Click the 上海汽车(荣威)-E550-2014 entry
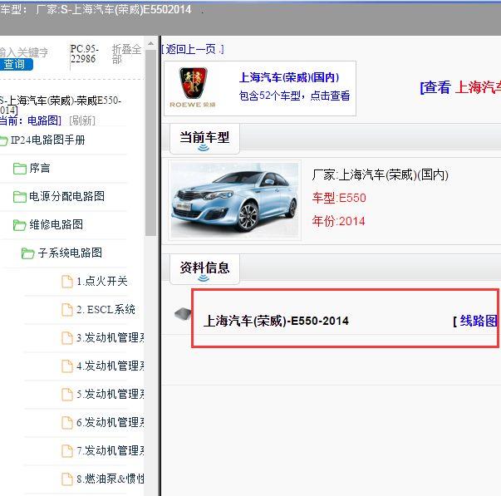Image resolution: width=501 pixels, height=496 pixels. tap(276, 321)
